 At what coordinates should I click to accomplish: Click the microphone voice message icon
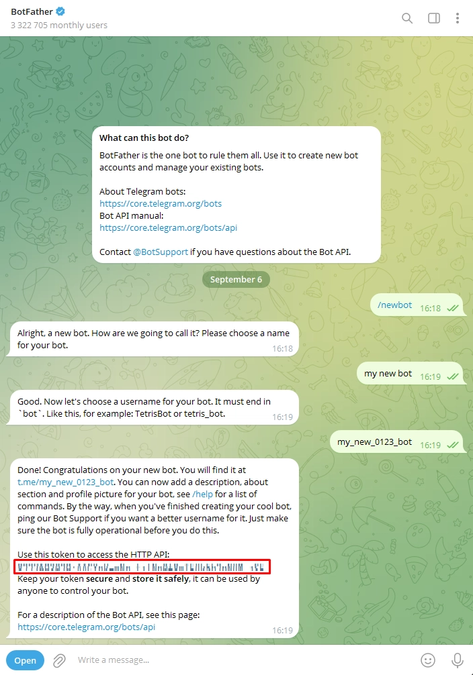click(x=458, y=660)
